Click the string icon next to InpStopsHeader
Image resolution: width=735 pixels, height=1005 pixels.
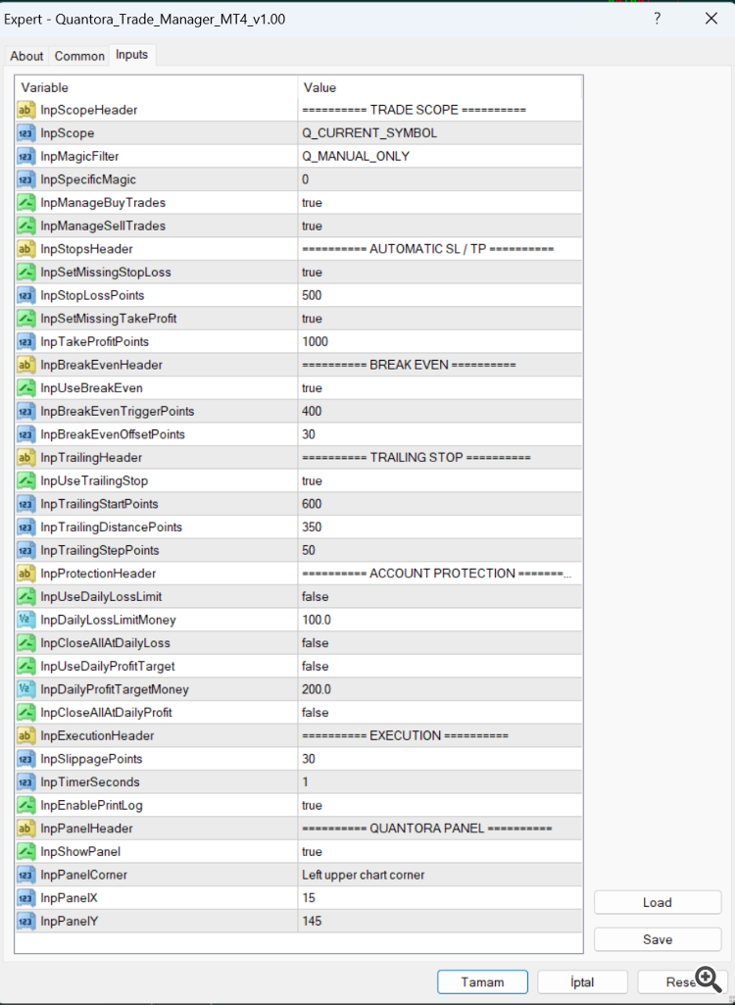[x=25, y=249]
